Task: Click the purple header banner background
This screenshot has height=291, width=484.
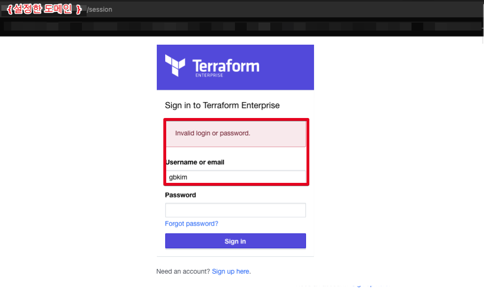Action: pyautogui.click(x=287, y=66)
